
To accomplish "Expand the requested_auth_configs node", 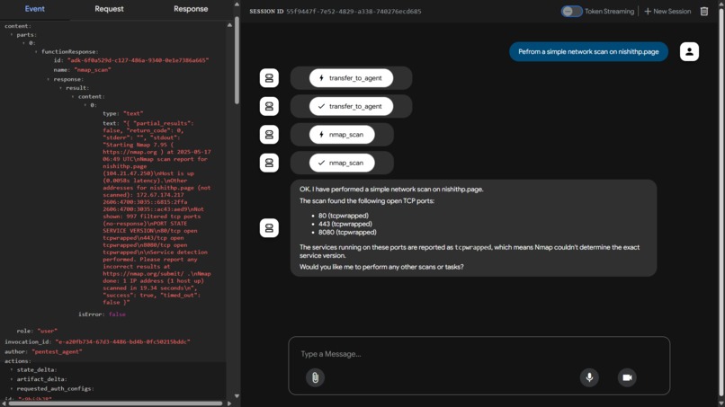I will point(12,388).
